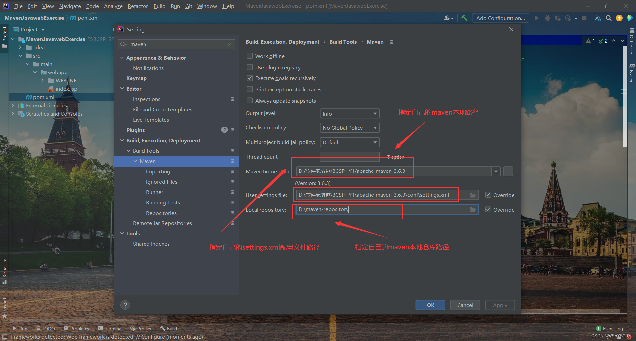Screen dimensions: 636x341
Task: Open Search Everywhere magnifier icon
Action: pyautogui.click(x=608, y=18)
